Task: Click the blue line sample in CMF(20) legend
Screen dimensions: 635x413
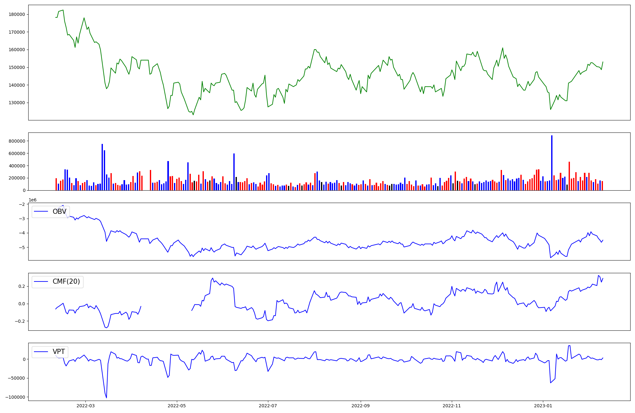Action: coord(41,281)
